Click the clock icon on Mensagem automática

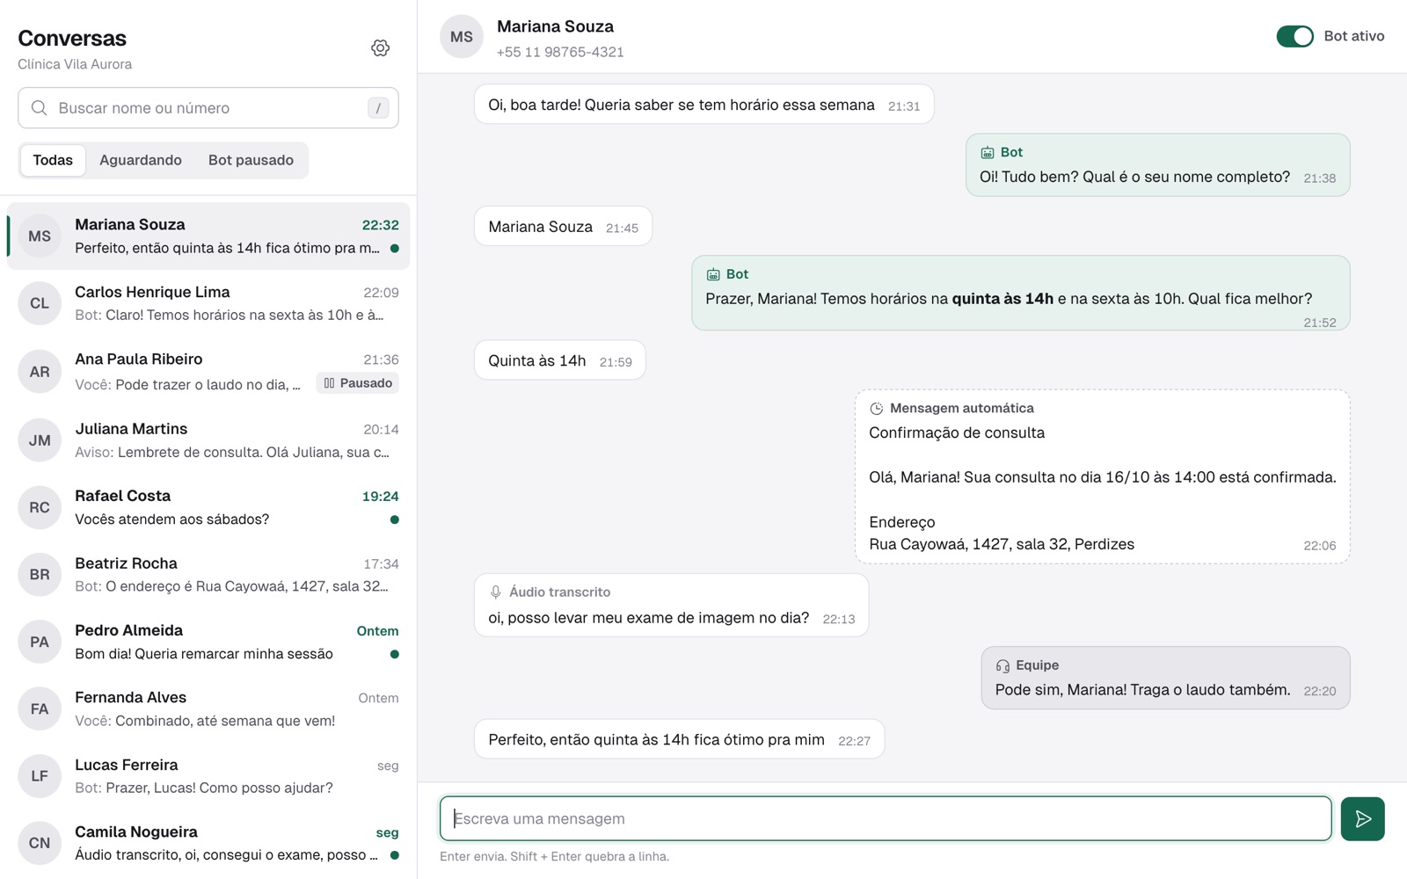[x=877, y=409]
